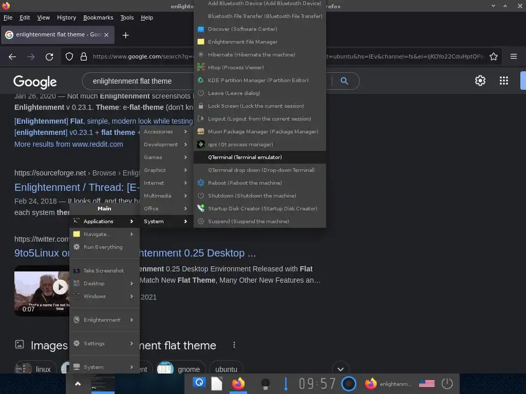Viewport: 526px width, 394px height.
Task: Click the Htop Process Viewer icon
Action: pyautogui.click(x=201, y=67)
